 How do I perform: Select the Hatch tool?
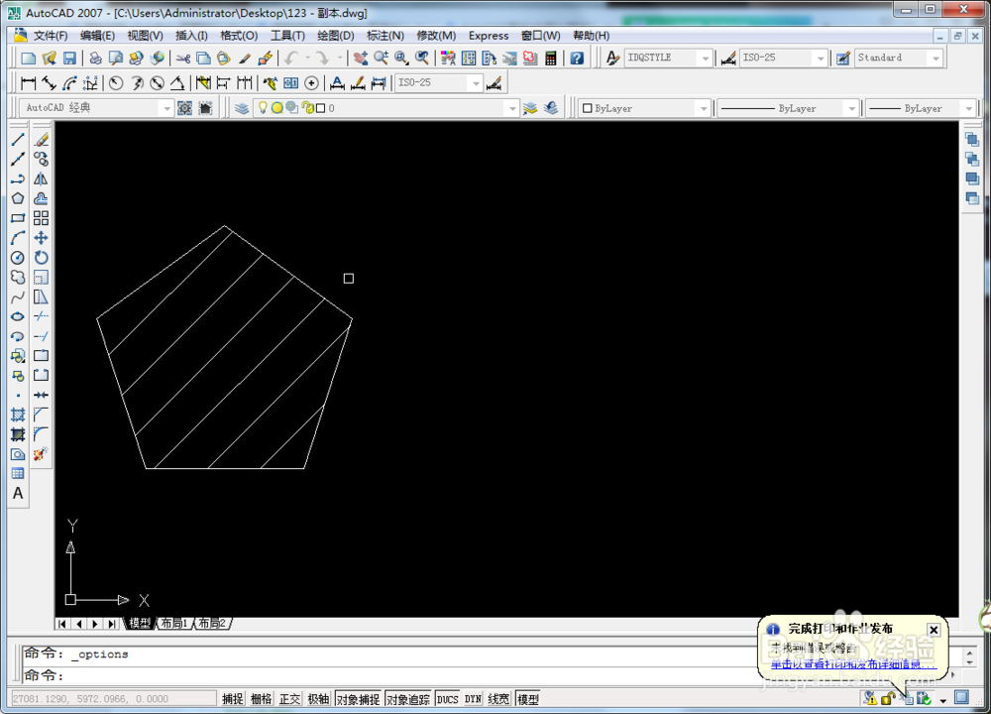(x=18, y=415)
